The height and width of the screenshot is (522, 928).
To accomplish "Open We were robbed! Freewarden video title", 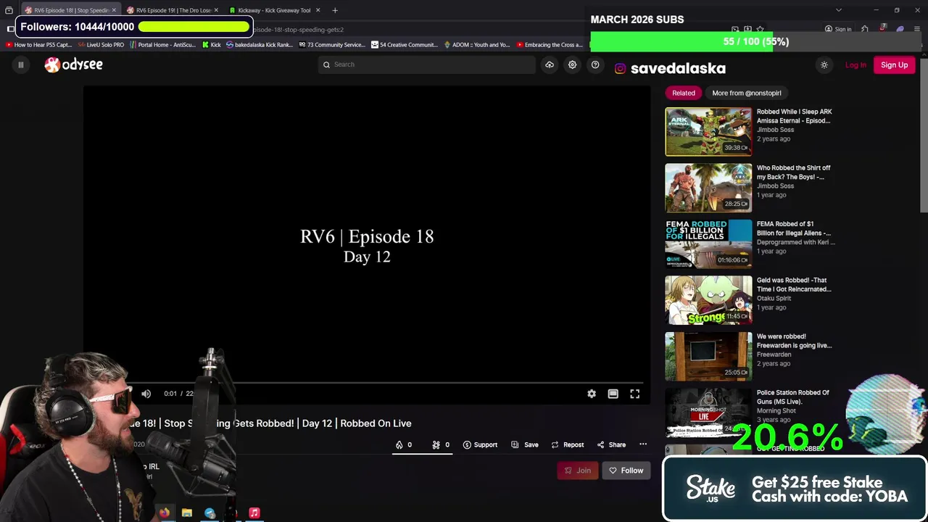I will [794, 341].
